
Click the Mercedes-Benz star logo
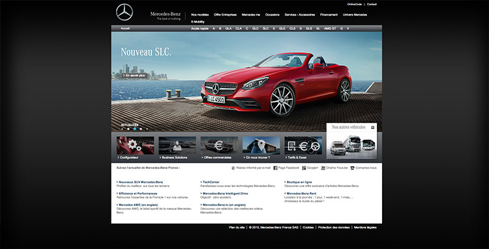tap(125, 12)
